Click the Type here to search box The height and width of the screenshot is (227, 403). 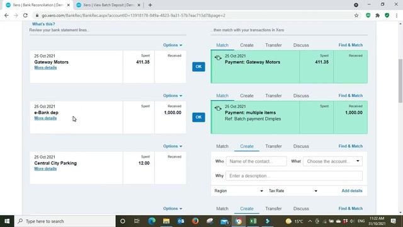(65, 221)
